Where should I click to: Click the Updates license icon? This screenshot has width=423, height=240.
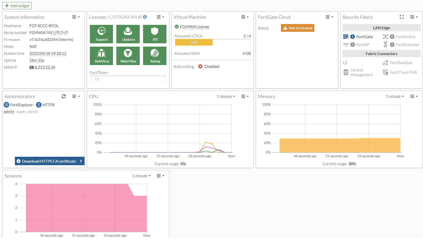tap(128, 34)
